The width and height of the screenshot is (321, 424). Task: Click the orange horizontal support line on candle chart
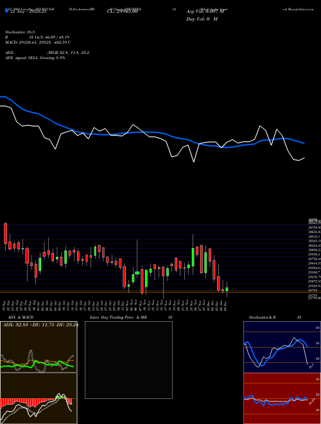click(154, 291)
